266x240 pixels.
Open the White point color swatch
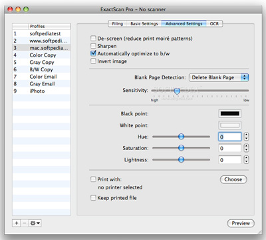tap(230, 125)
